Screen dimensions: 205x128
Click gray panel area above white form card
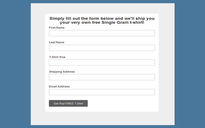coord(102,8)
